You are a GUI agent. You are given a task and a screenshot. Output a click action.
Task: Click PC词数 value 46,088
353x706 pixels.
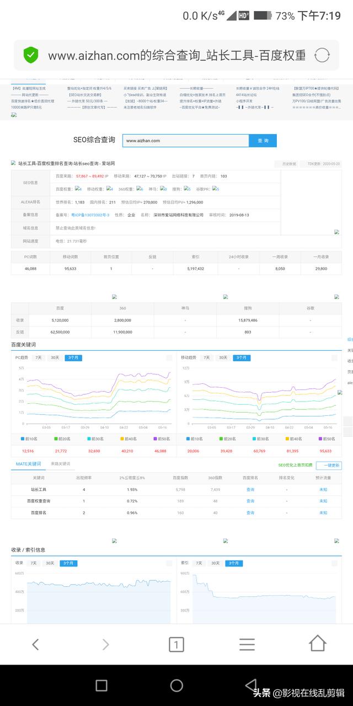point(30,269)
